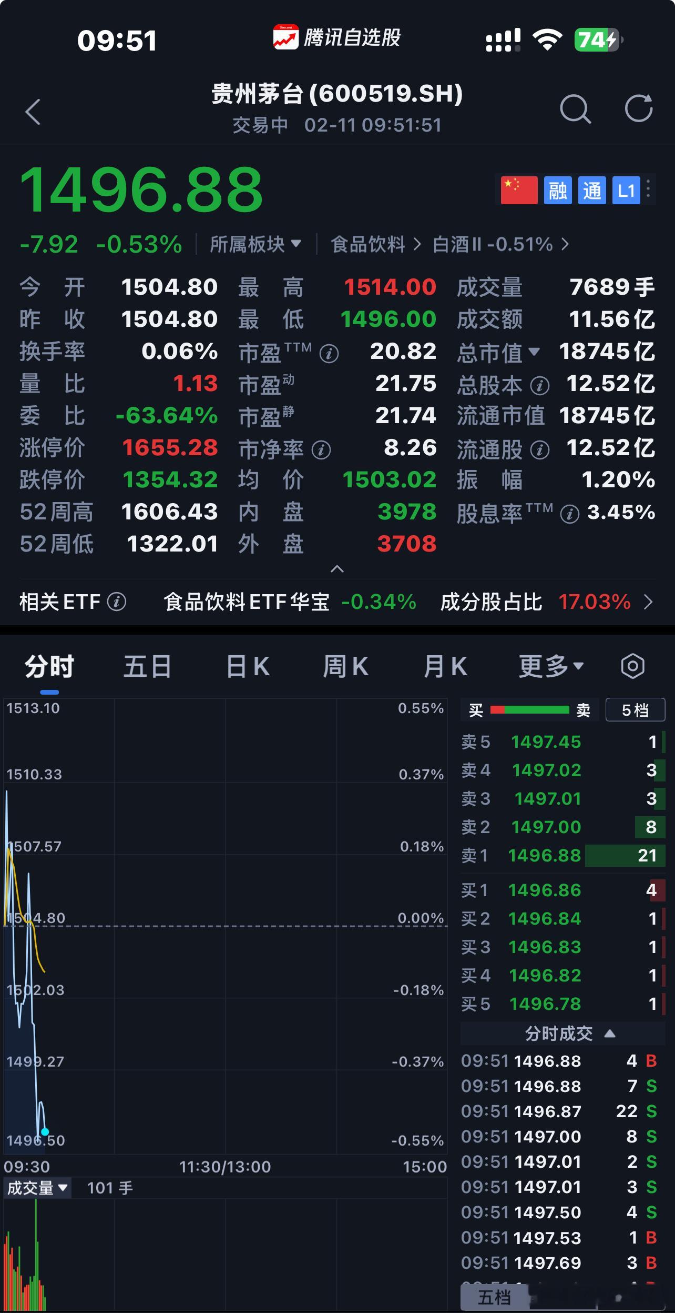Image resolution: width=675 pixels, height=1313 pixels.
Task: Select 卖3 1497.01 order row
Action: 562,799
